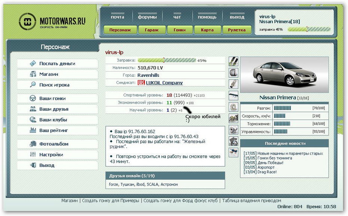
Task: Switch to the Персонаж tab
Action: coord(120,30)
